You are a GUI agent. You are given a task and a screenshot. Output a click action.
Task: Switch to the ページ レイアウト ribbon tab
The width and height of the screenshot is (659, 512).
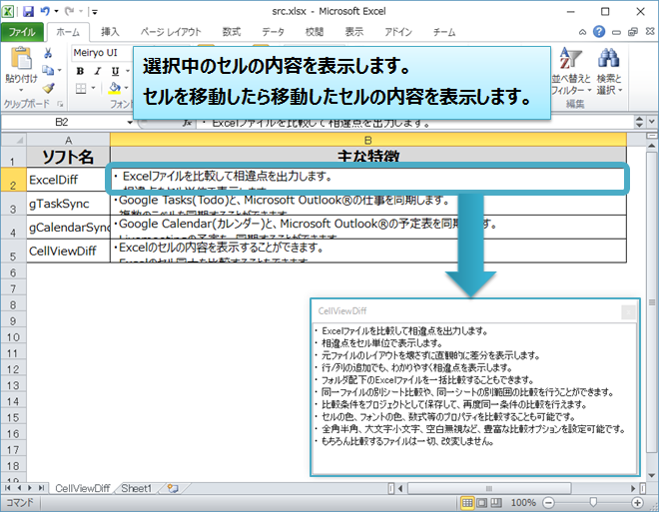click(x=171, y=32)
